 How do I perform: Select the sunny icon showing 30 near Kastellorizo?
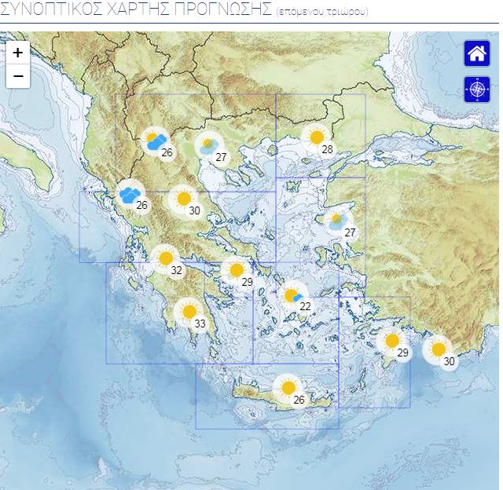(x=438, y=349)
